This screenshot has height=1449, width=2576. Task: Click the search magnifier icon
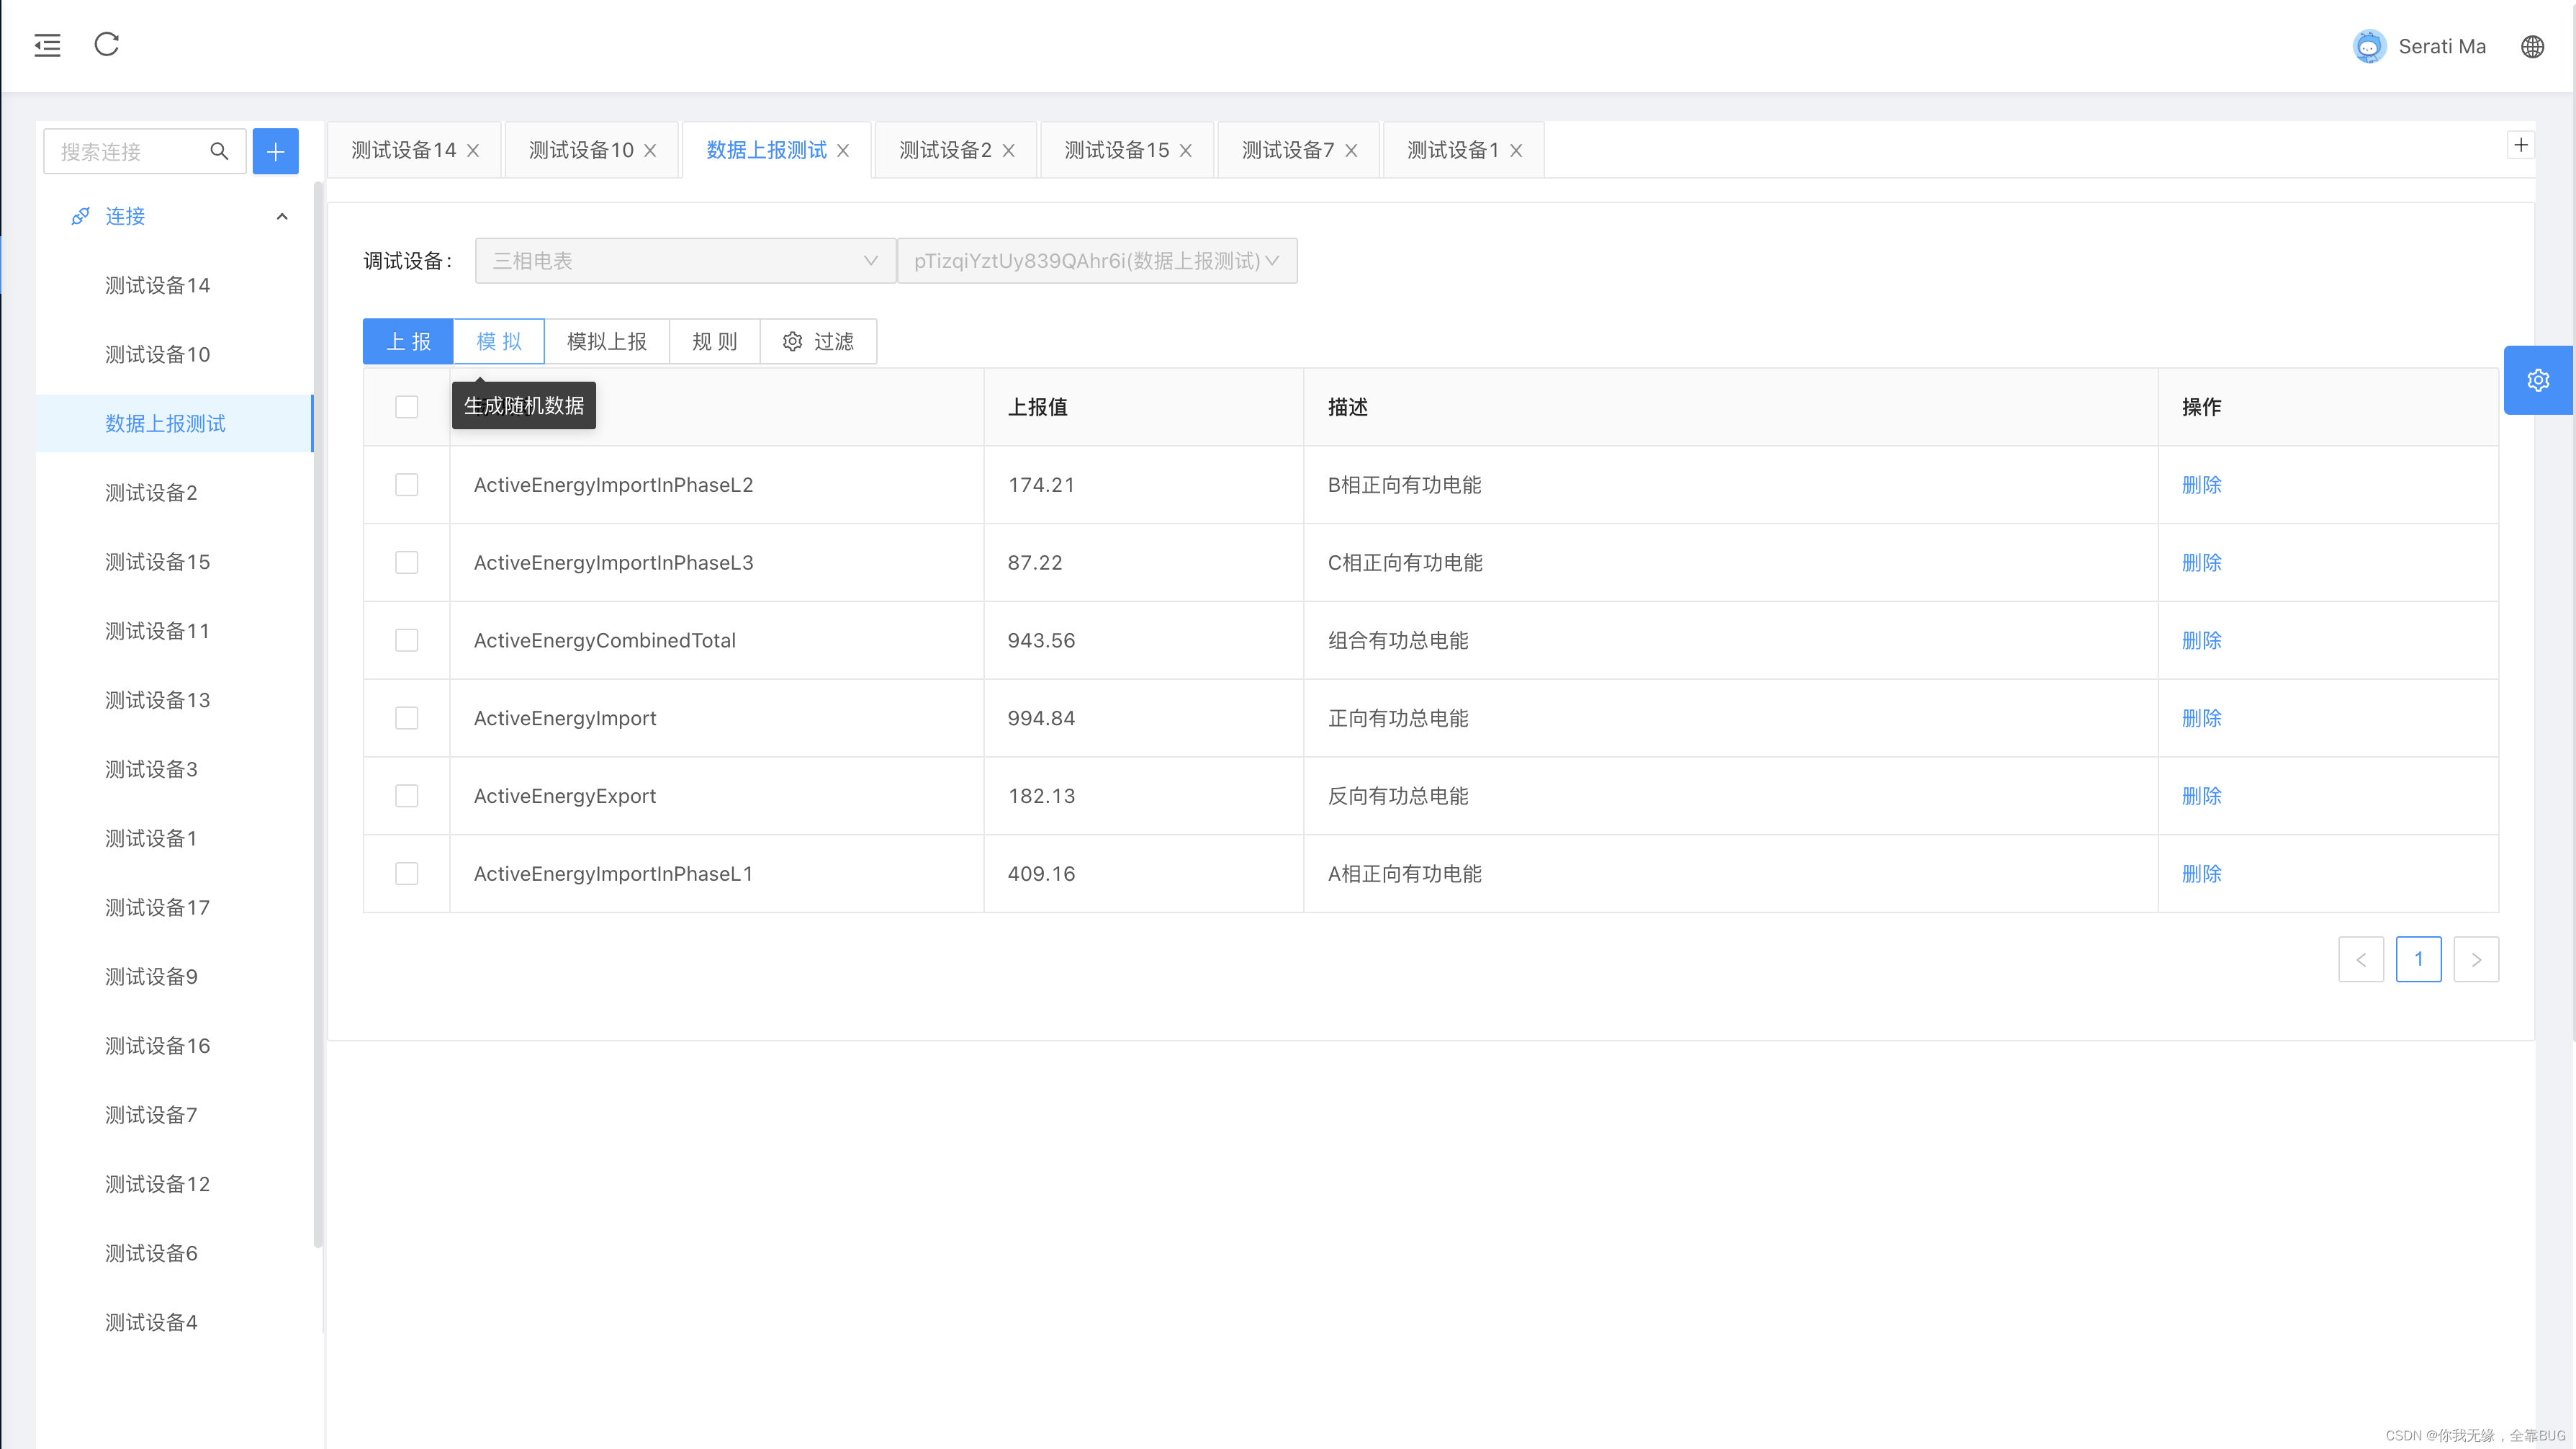coord(219,151)
